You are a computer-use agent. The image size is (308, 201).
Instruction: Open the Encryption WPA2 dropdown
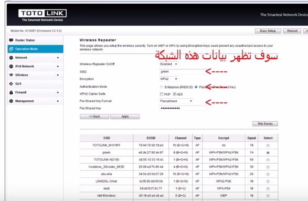click(168, 79)
